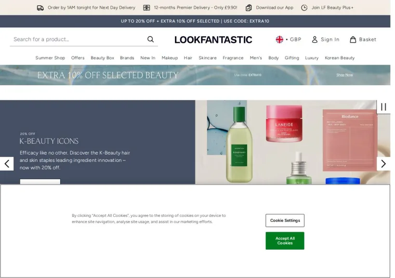The height and width of the screenshot is (278, 395).
Task: Open the Hair menu
Action: [188, 58]
